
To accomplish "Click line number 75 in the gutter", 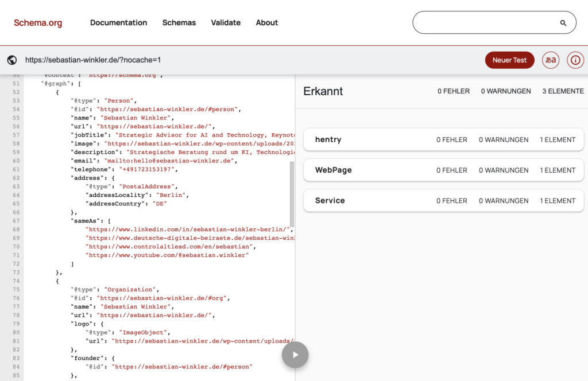I will [x=16, y=290].
